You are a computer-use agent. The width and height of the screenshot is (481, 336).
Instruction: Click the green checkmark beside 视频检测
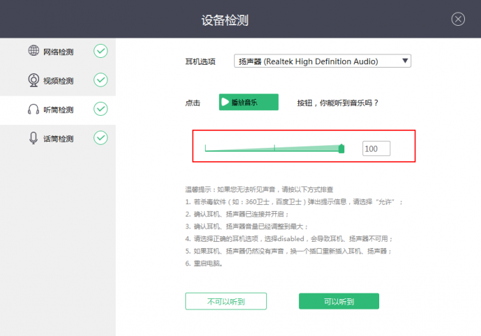click(101, 80)
